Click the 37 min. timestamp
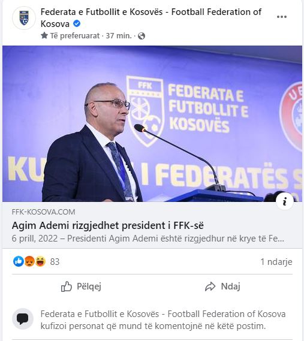 (x=119, y=36)
